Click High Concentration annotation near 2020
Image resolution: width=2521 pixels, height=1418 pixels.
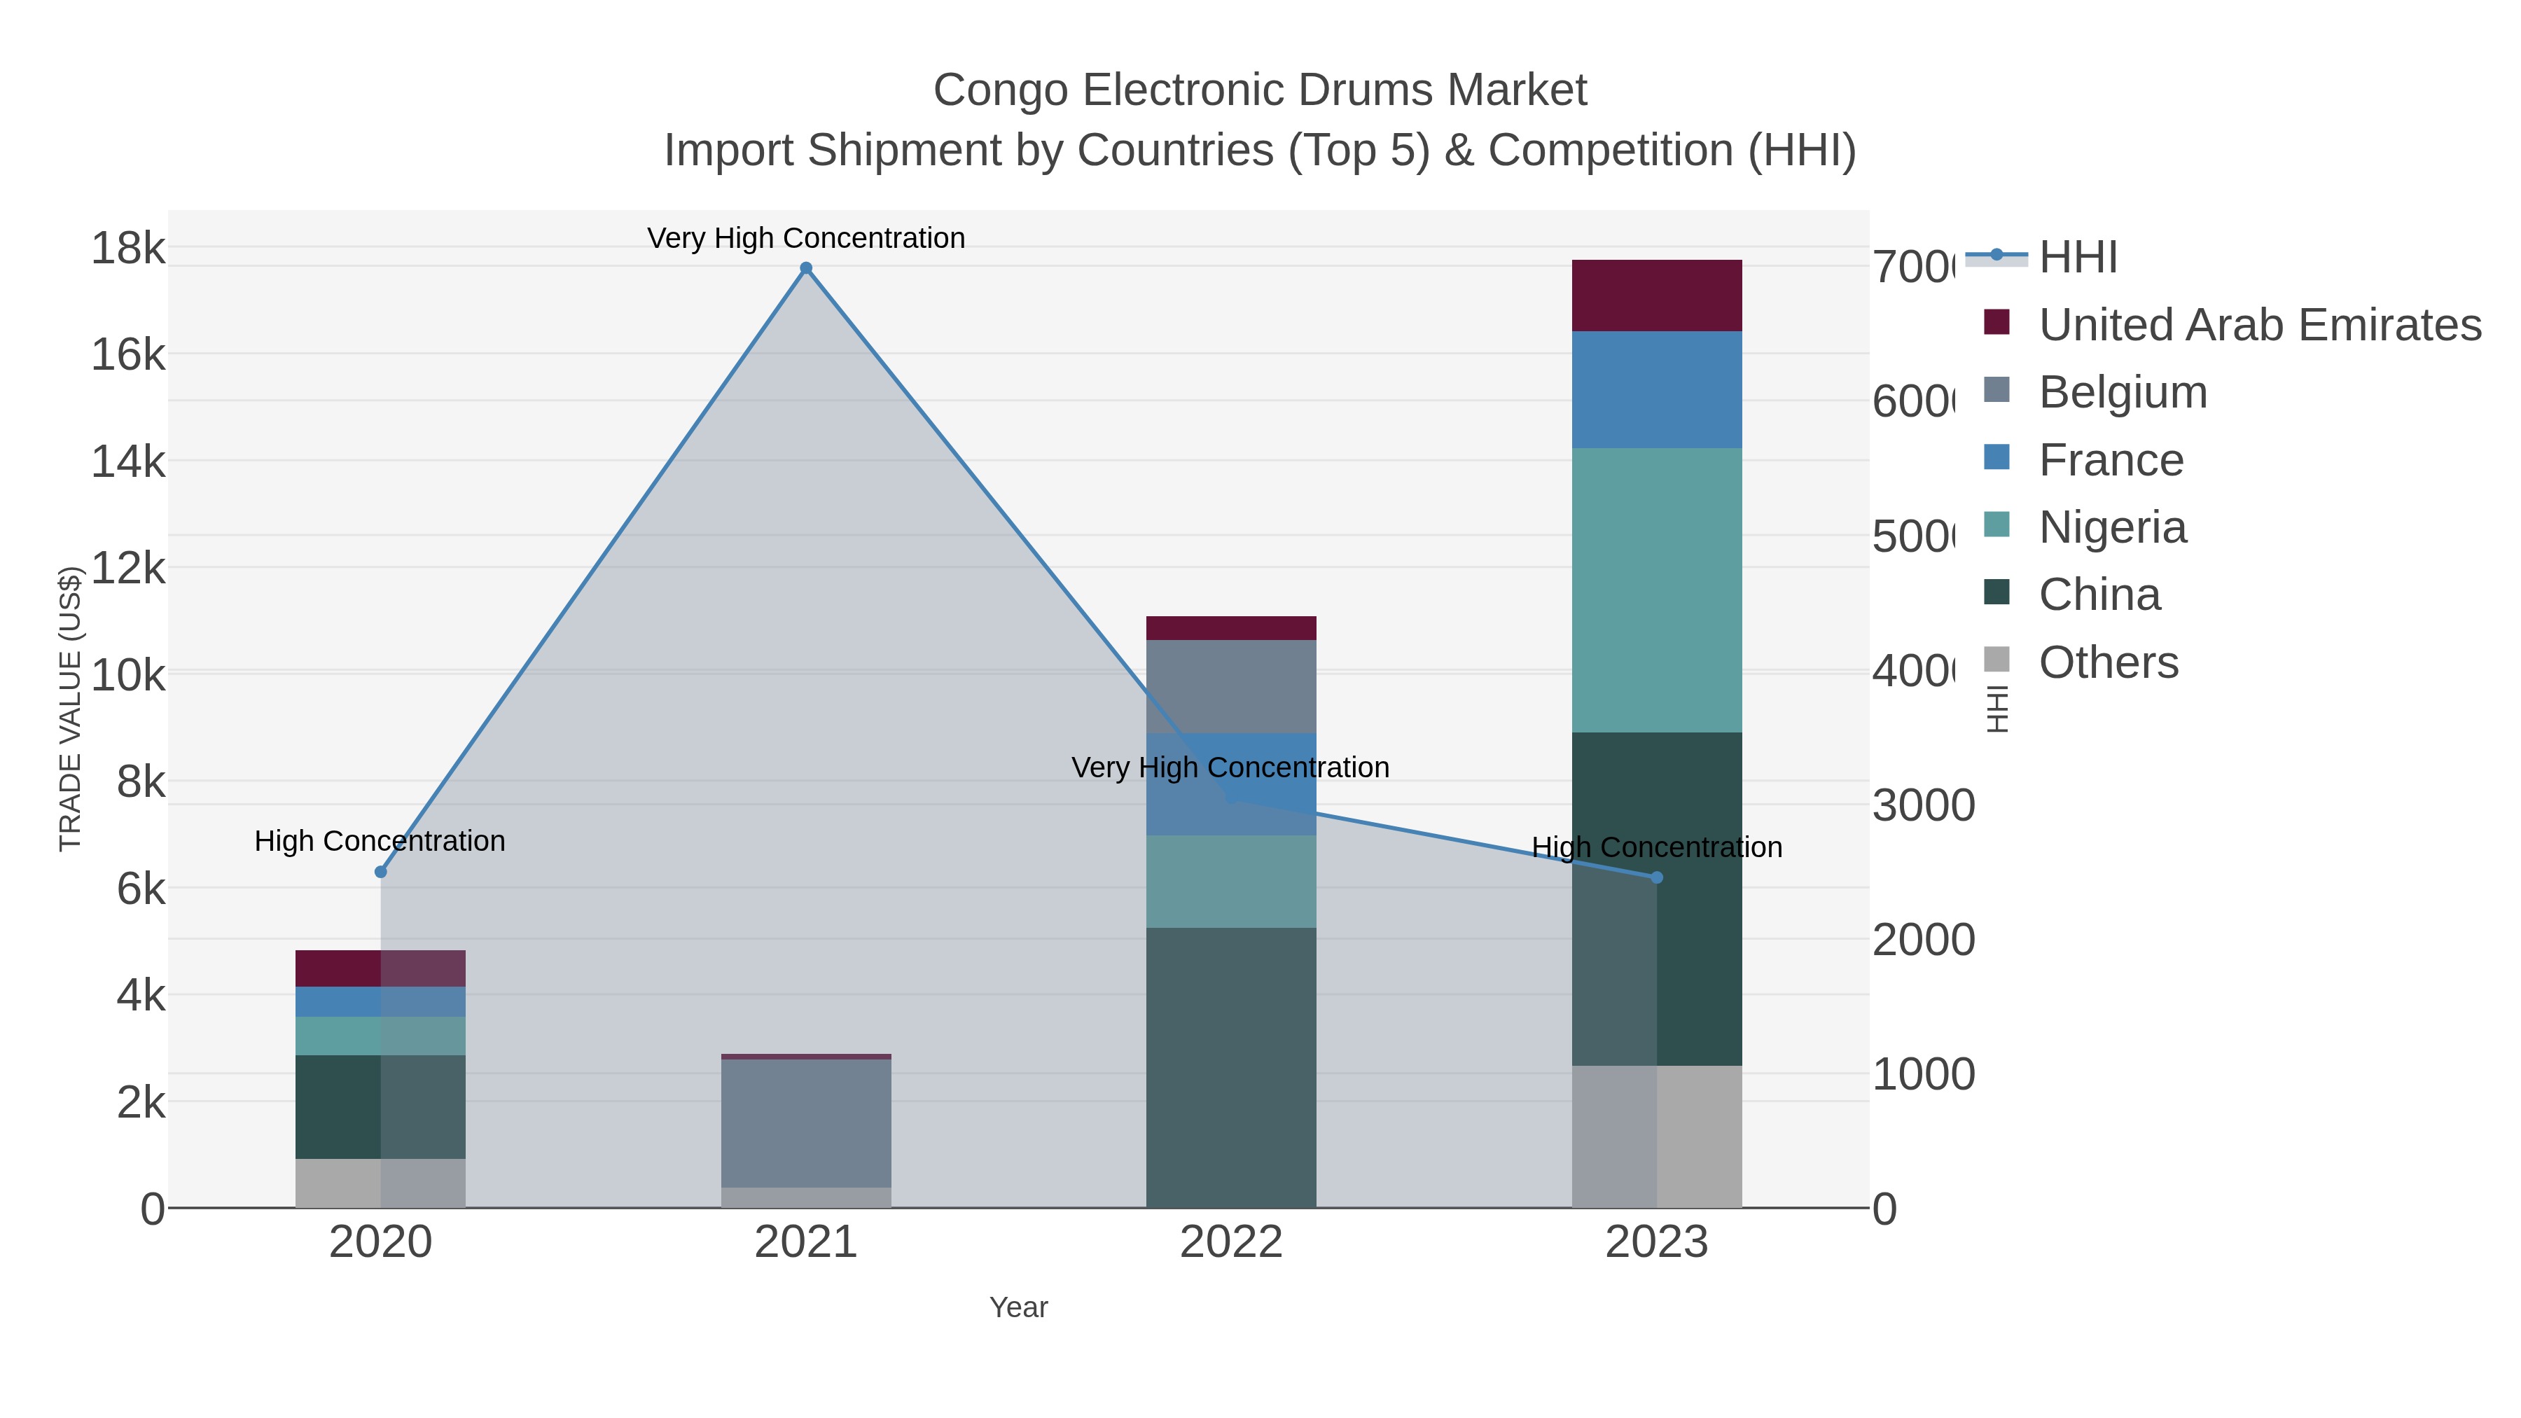(380, 840)
